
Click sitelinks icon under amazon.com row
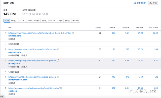point(10,56)
